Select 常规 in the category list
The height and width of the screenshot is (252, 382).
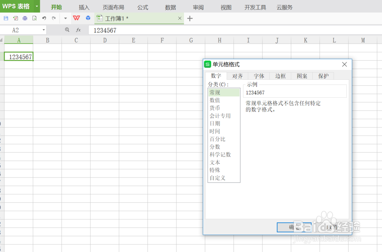point(223,92)
